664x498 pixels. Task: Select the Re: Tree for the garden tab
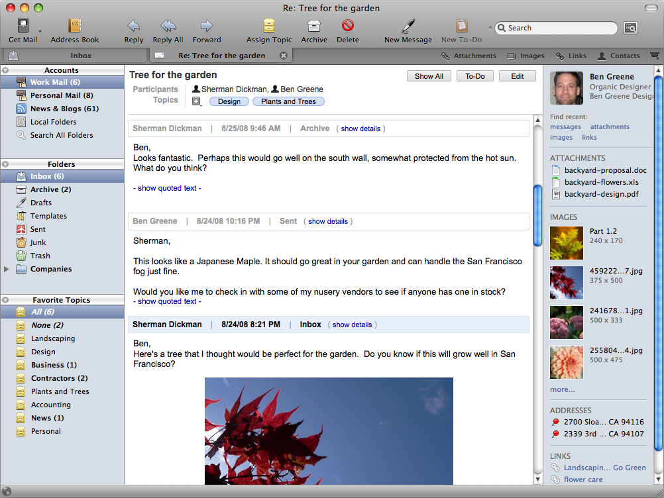[221, 56]
